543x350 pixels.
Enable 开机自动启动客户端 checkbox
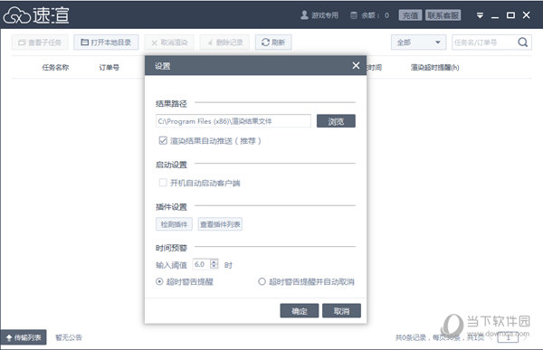click(x=163, y=183)
